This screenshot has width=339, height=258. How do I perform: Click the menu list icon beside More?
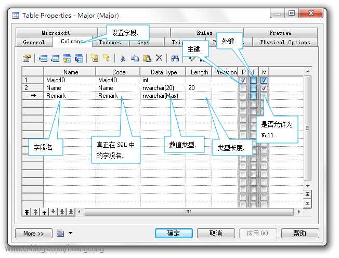pos(60,233)
